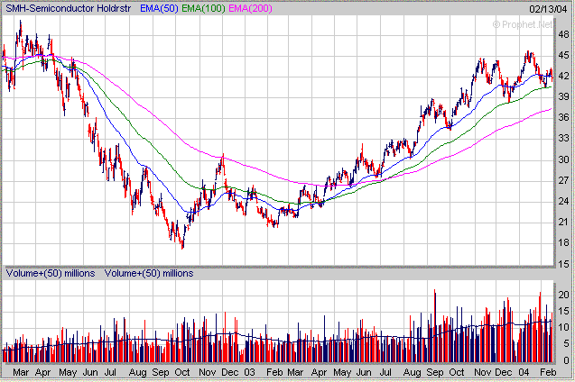Click the Jun 2003 month label
The image size is (575, 382).
click(x=364, y=372)
